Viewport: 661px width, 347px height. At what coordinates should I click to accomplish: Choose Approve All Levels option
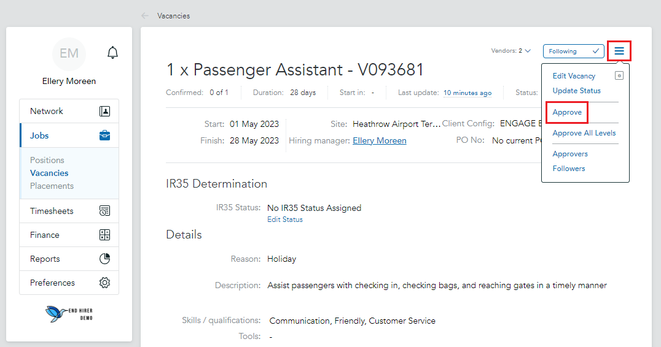(584, 133)
